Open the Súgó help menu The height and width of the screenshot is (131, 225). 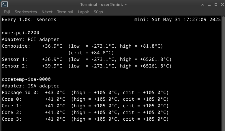coord(98,12)
